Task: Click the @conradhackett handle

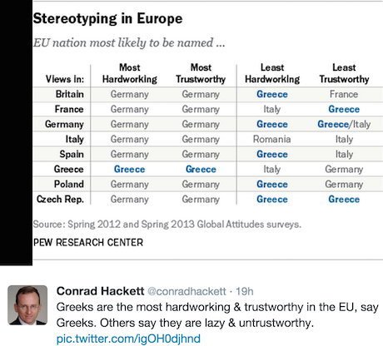Action: coord(187,291)
